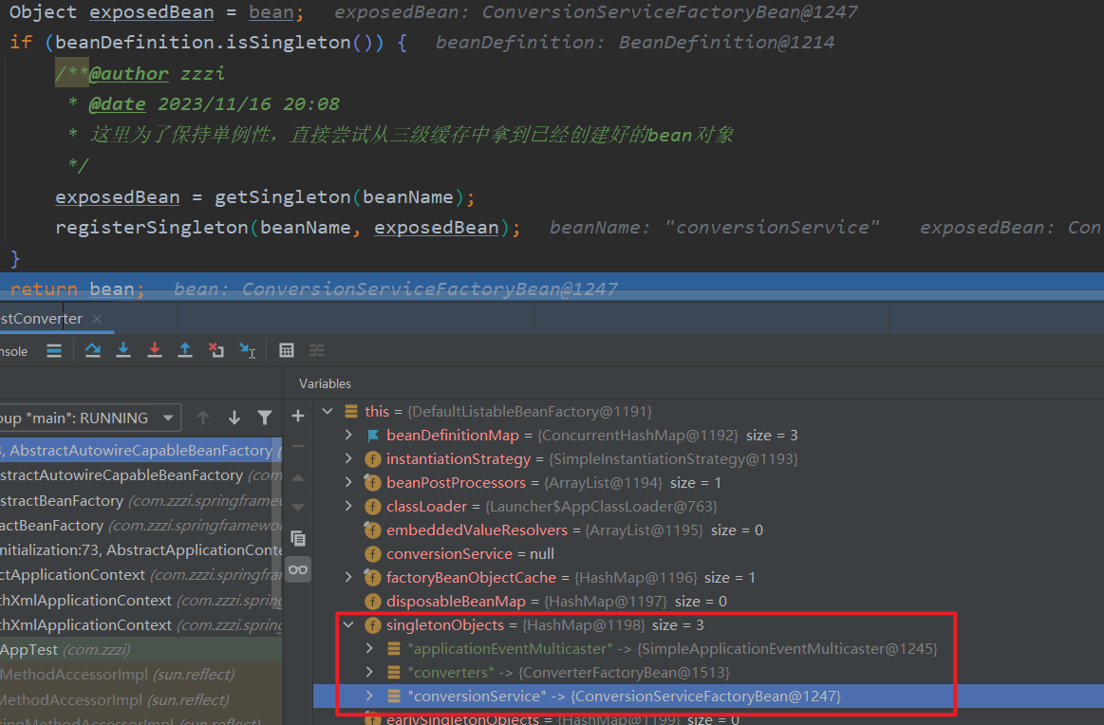Switch to the Console tab
This screenshot has width=1104, height=725.
[13, 351]
